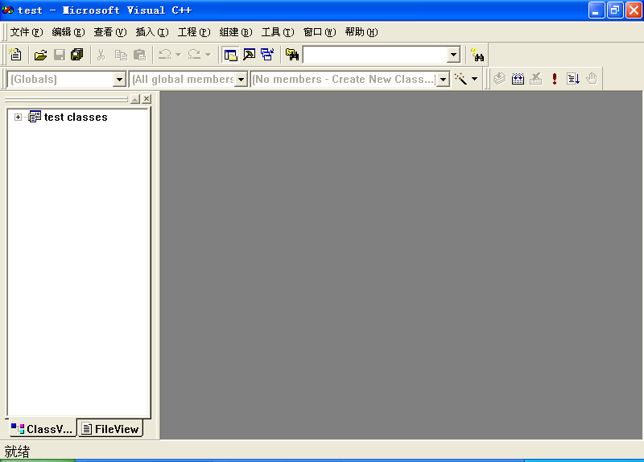Open the 组建(B) menu
The image size is (644, 462).
click(x=236, y=32)
